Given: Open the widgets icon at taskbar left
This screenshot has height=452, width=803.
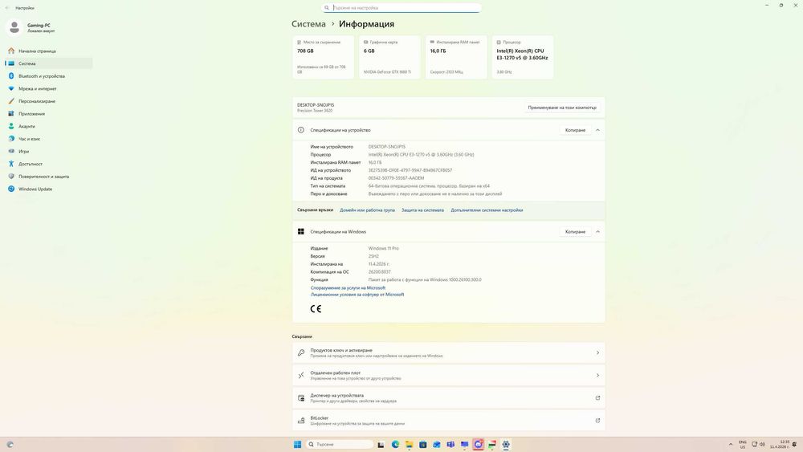Looking at the screenshot, I should coord(10,444).
